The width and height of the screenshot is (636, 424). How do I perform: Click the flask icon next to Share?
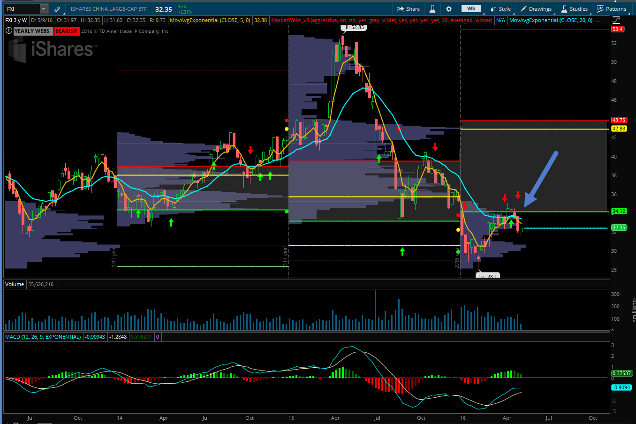point(432,9)
